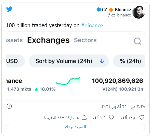The width and height of the screenshot is (151, 137).
Task: Click the reply speech bubble icon
Action: pos(111,117)
